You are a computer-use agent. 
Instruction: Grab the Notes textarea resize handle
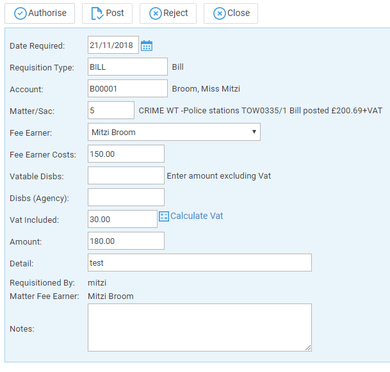308,348
